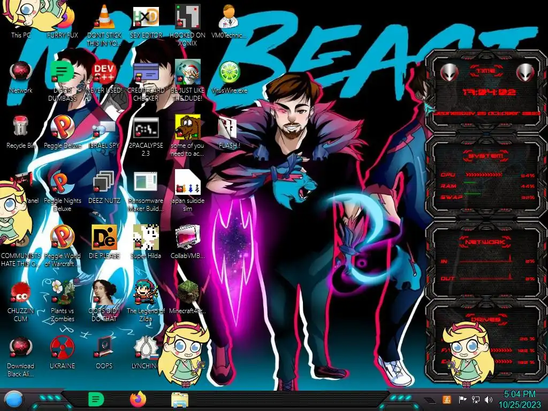Open the Minecraft4Fr grass block icon
The width and height of the screenshot is (548, 411).
[x=188, y=292]
